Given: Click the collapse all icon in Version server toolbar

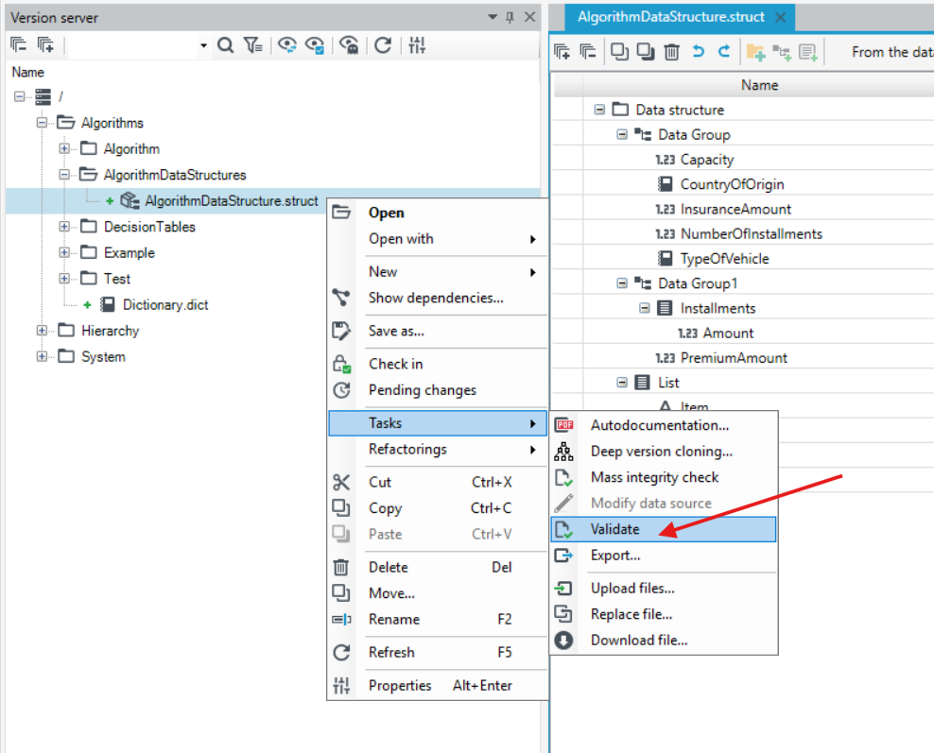Looking at the screenshot, I should pos(19,45).
